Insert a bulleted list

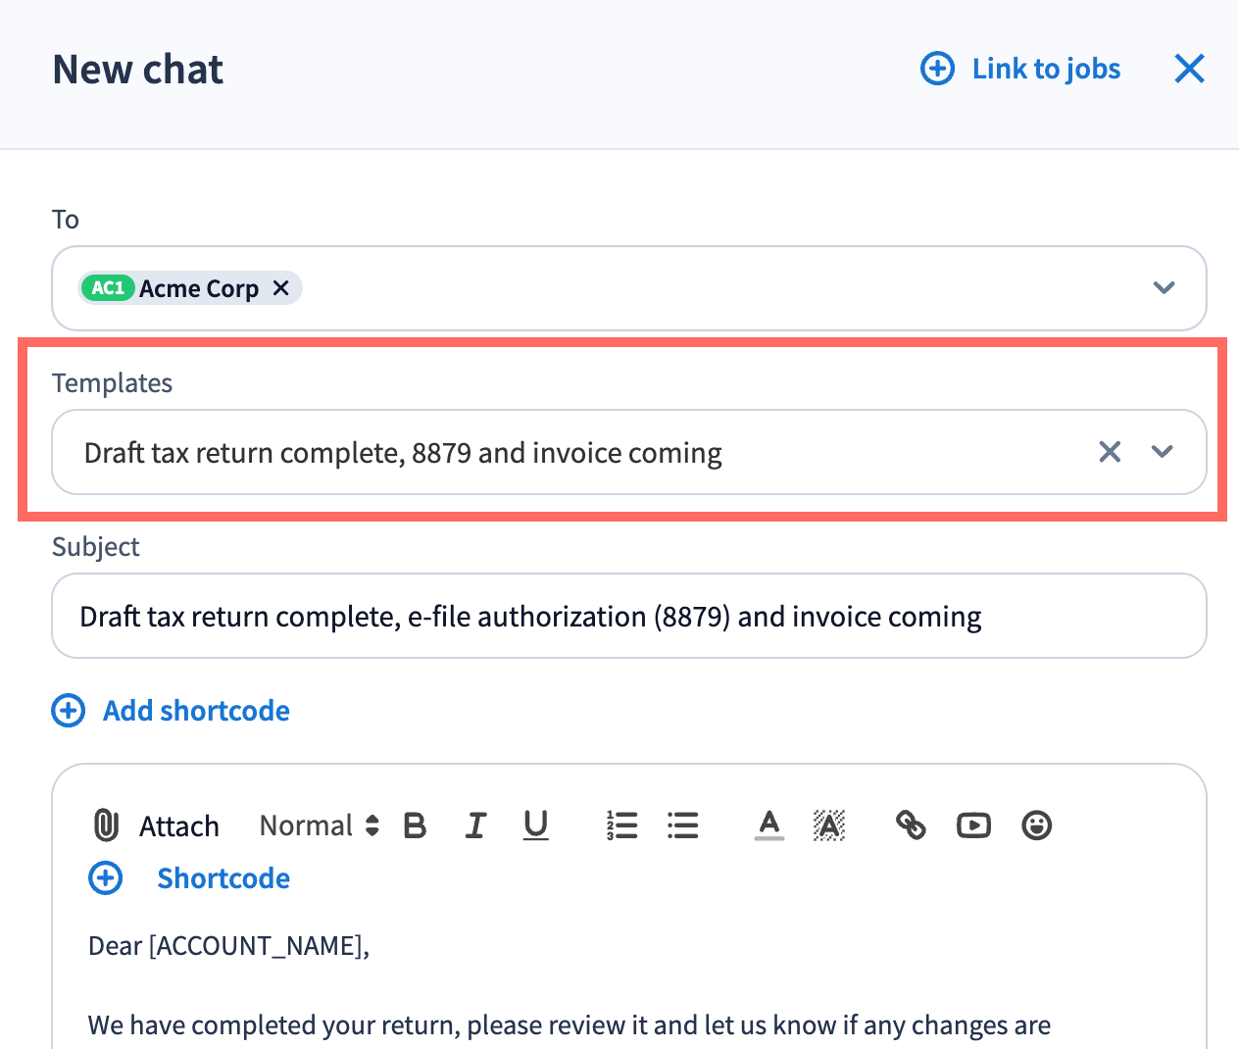682,825
